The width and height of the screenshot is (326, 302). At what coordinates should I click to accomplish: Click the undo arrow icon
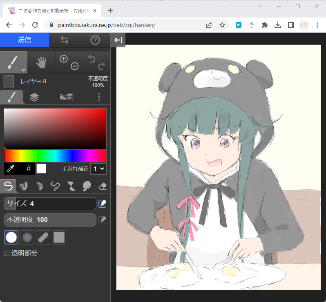(x=91, y=59)
